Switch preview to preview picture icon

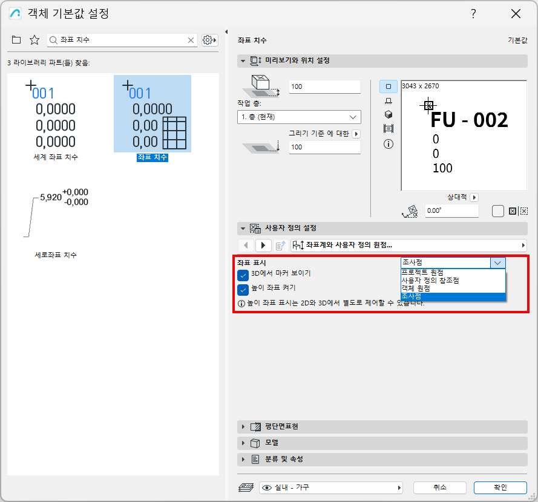pyautogui.click(x=389, y=129)
